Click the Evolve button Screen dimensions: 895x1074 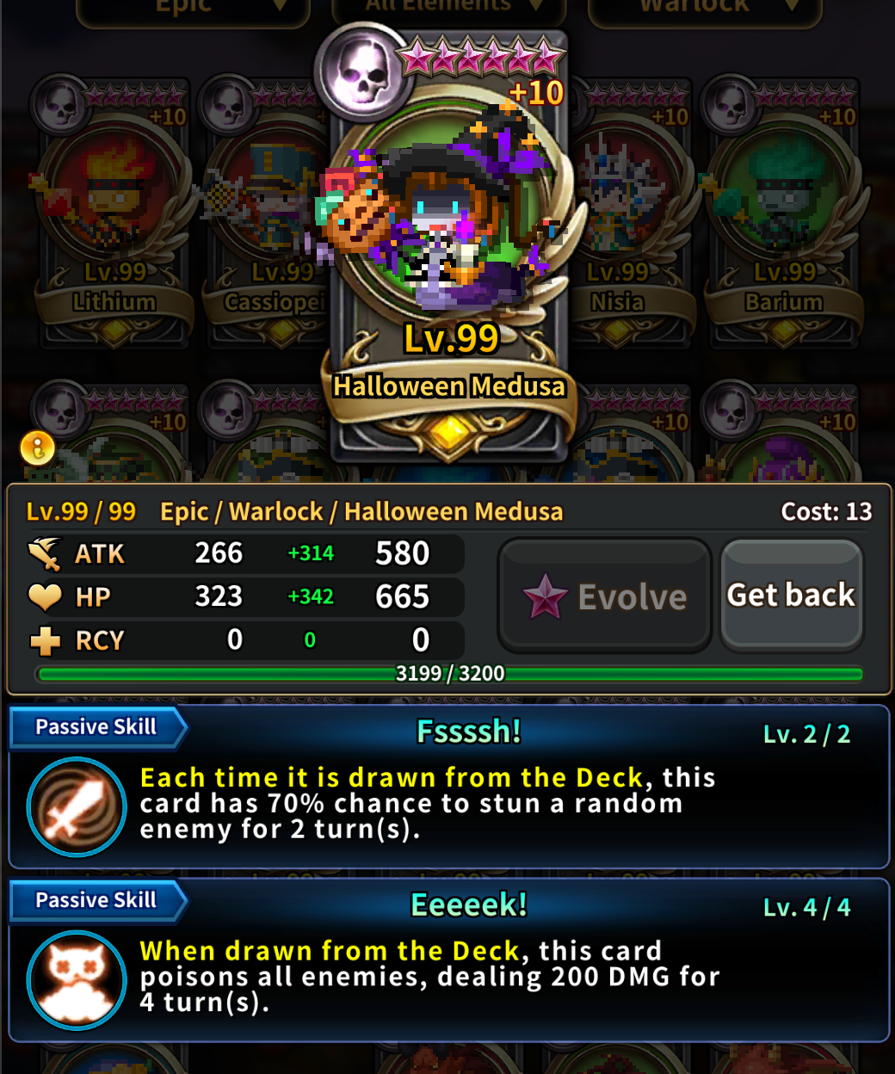(604, 596)
